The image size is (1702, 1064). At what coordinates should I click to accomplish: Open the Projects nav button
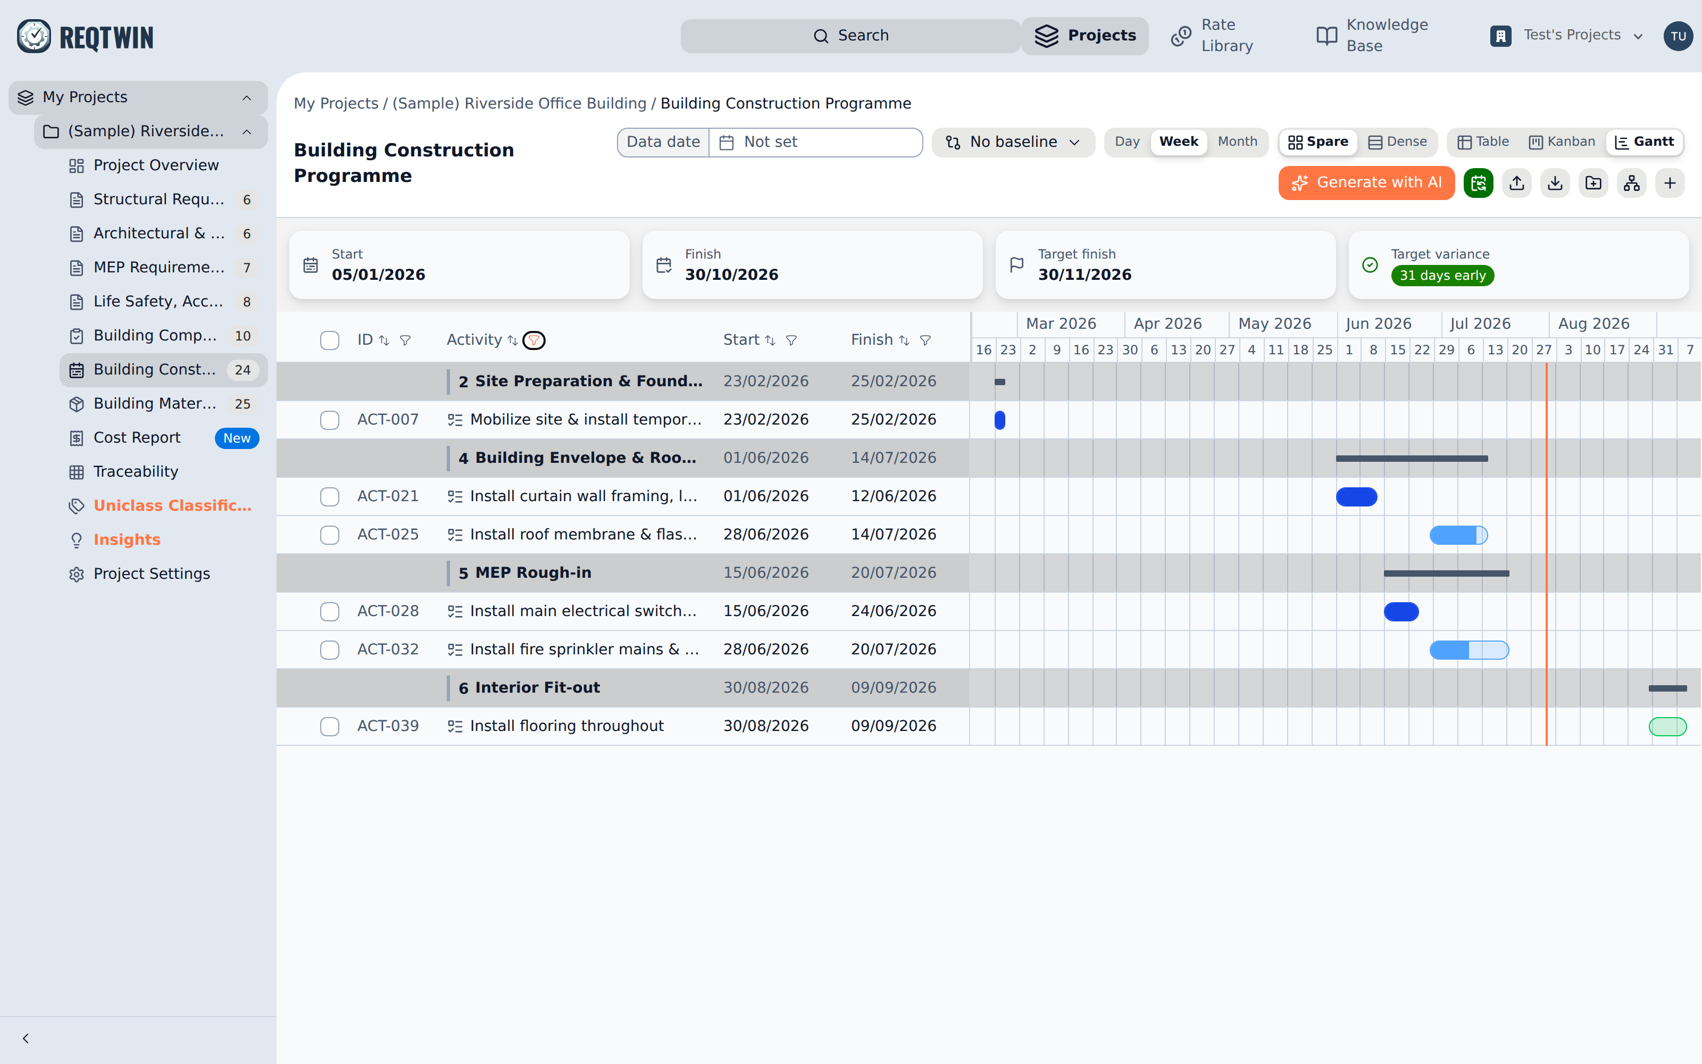[1084, 36]
